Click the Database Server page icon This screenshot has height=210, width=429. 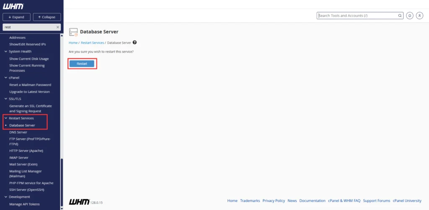tap(73, 32)
